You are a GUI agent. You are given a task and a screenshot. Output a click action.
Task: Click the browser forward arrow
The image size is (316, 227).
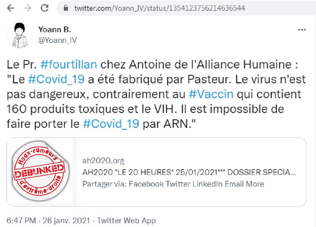27,8
